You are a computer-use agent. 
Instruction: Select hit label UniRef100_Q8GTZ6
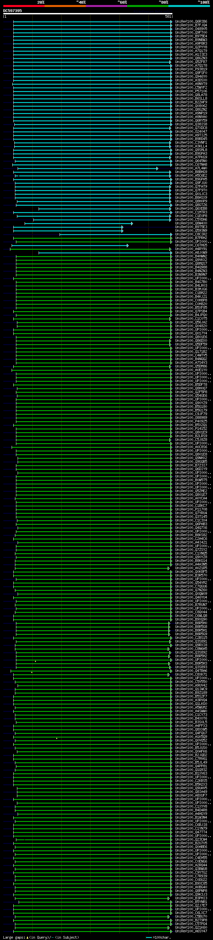pyautogui.click(x=191, y=205)
